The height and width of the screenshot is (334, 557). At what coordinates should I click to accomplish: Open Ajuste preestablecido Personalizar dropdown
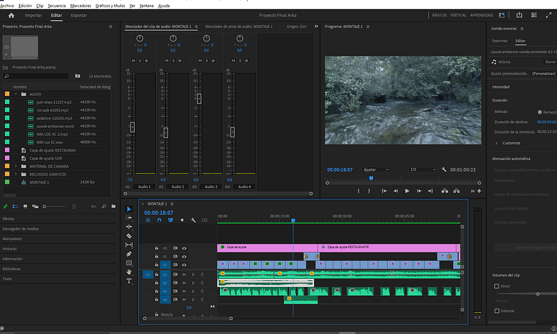pyautogui.click(x=543, y=73)
